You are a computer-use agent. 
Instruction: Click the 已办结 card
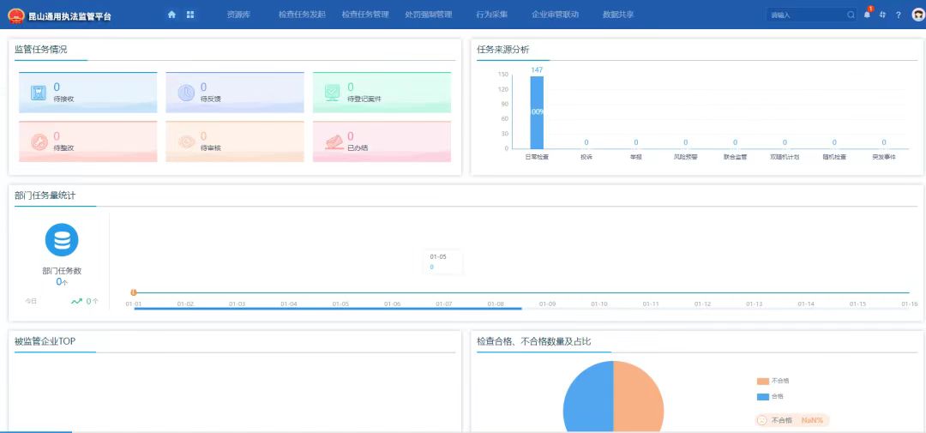382,141
